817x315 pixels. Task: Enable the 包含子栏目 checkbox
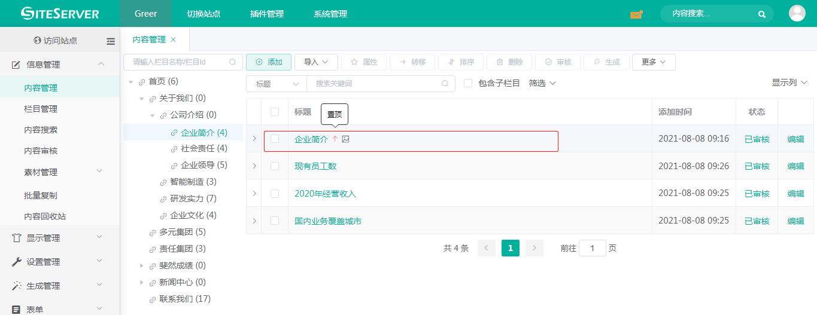(468, 84)
